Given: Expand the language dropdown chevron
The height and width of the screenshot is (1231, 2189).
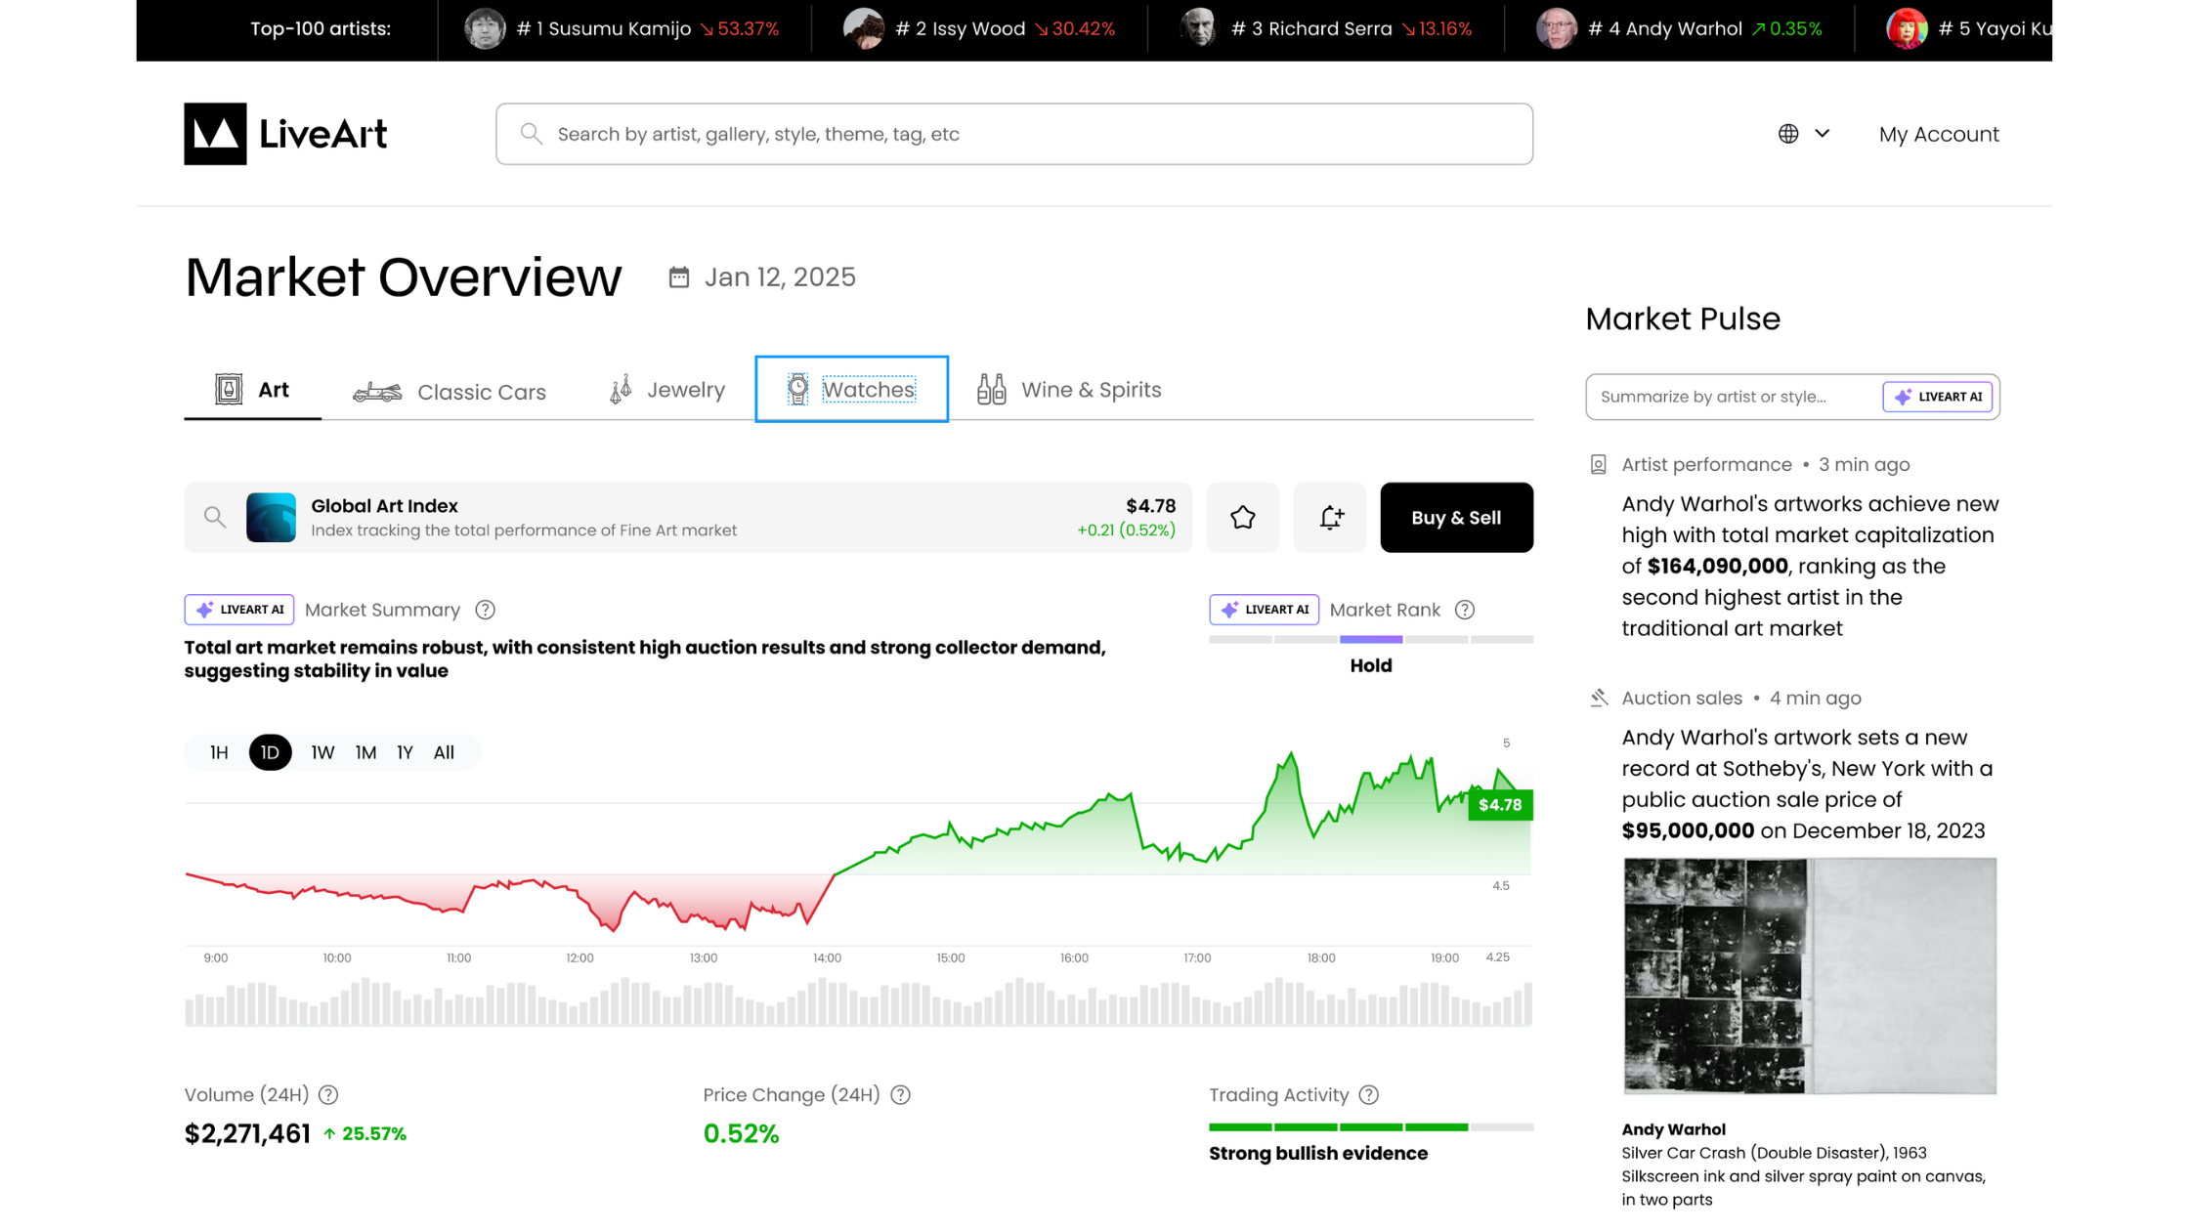Looking at the screenshot, I should (1823, 133).
